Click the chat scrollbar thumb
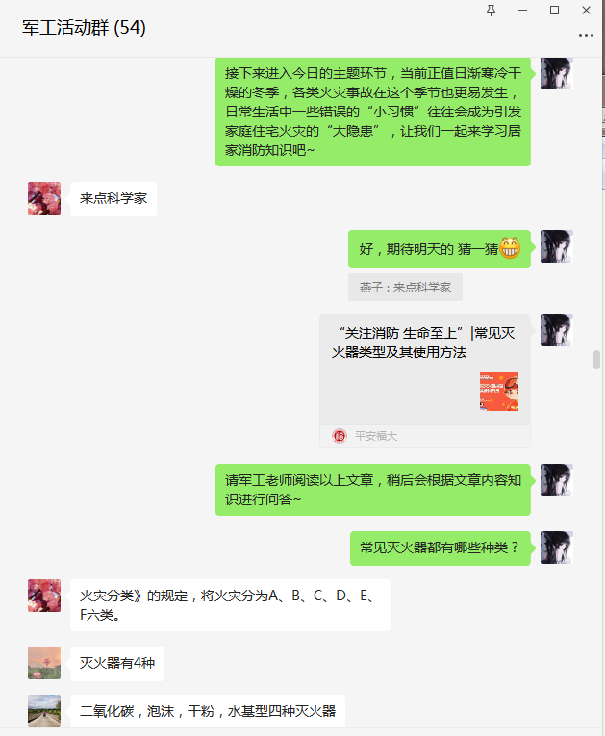The image size is (605, 736). pos(596,360)
